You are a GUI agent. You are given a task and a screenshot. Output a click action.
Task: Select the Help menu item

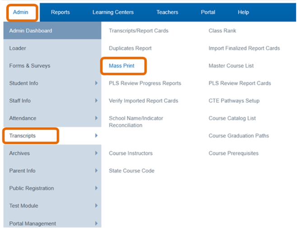243,12
